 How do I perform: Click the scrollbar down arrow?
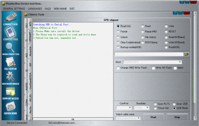coord(195,118)
